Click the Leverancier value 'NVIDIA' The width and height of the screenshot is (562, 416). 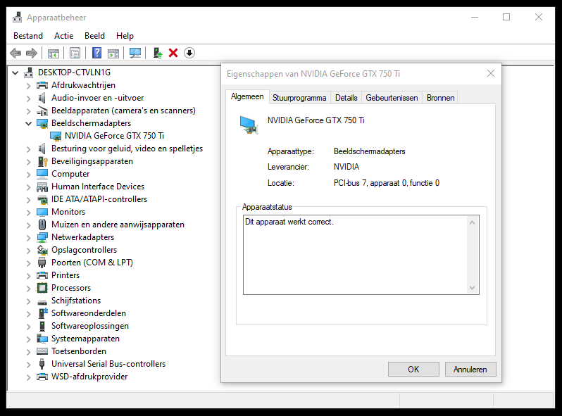(x=346, y=167)
